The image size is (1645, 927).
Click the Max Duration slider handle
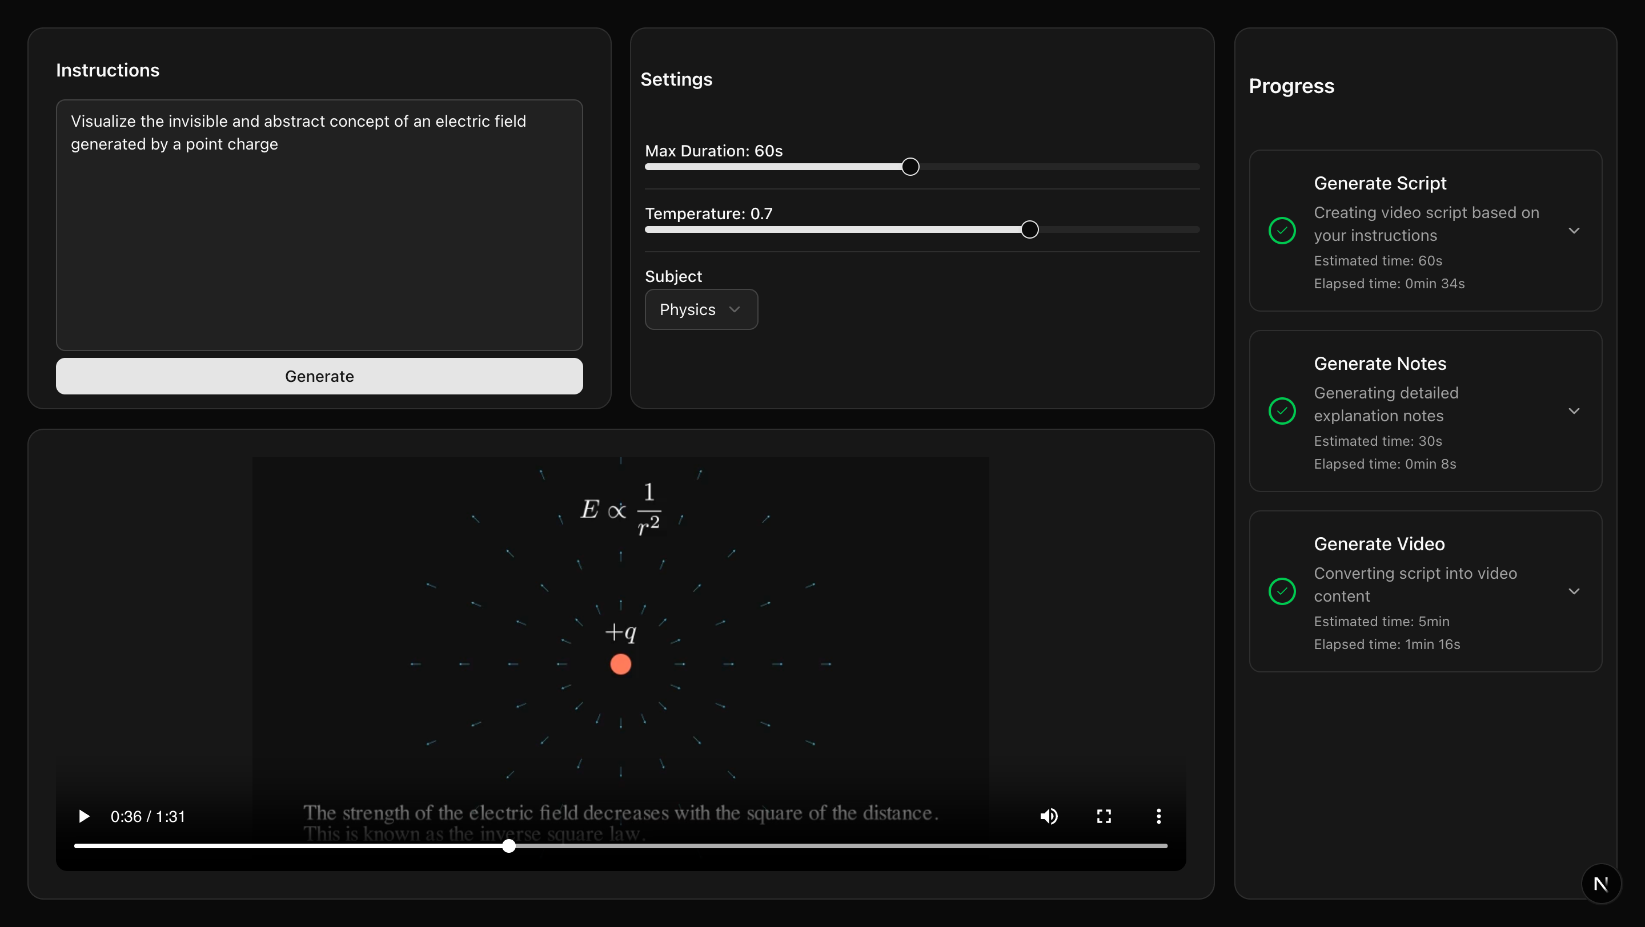(x=910, y=167)
